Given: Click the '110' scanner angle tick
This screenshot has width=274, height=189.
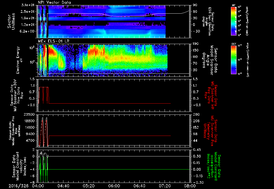Looking at the screenshot, I should 196,57.
